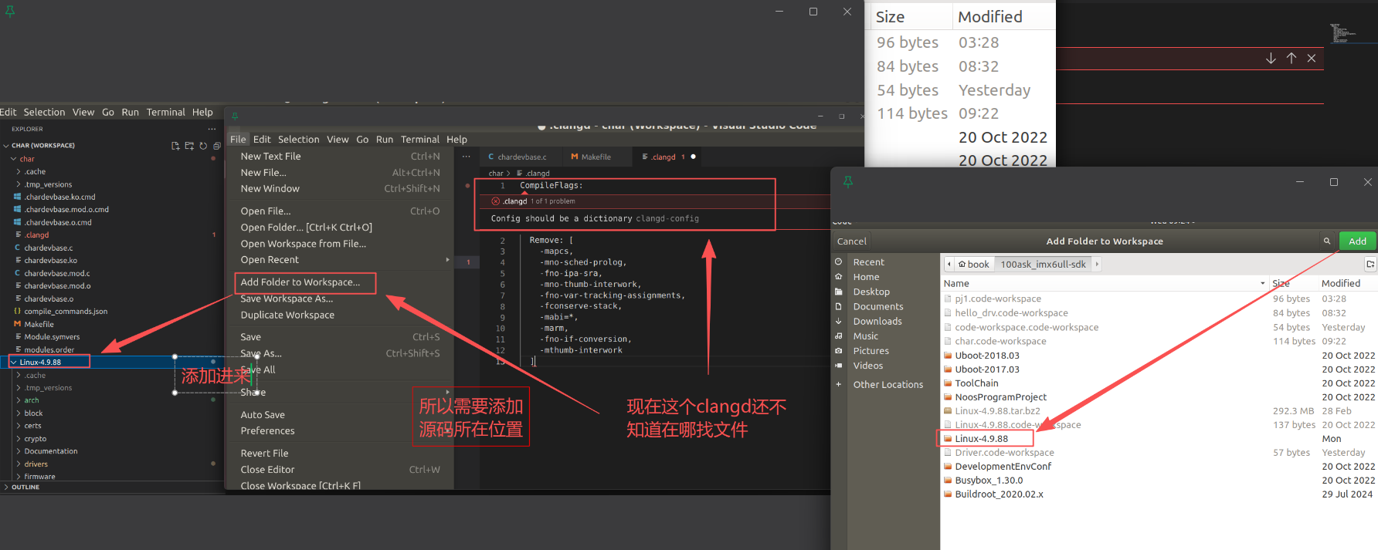
Task: Click Other Locations in dialog sidebar
Action: point(888,385)
